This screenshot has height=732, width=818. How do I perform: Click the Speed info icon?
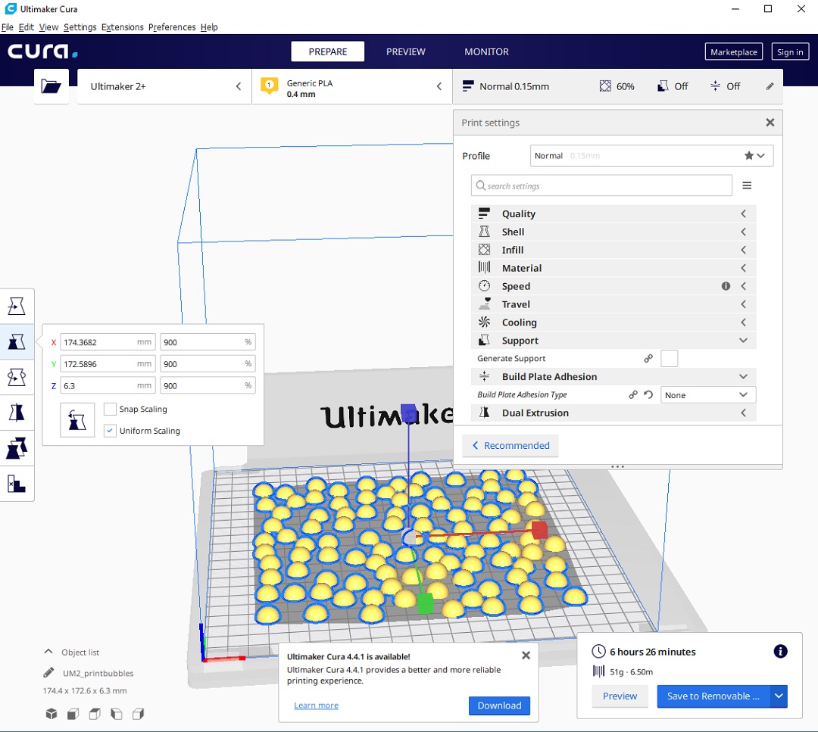(x=726, y=285)
